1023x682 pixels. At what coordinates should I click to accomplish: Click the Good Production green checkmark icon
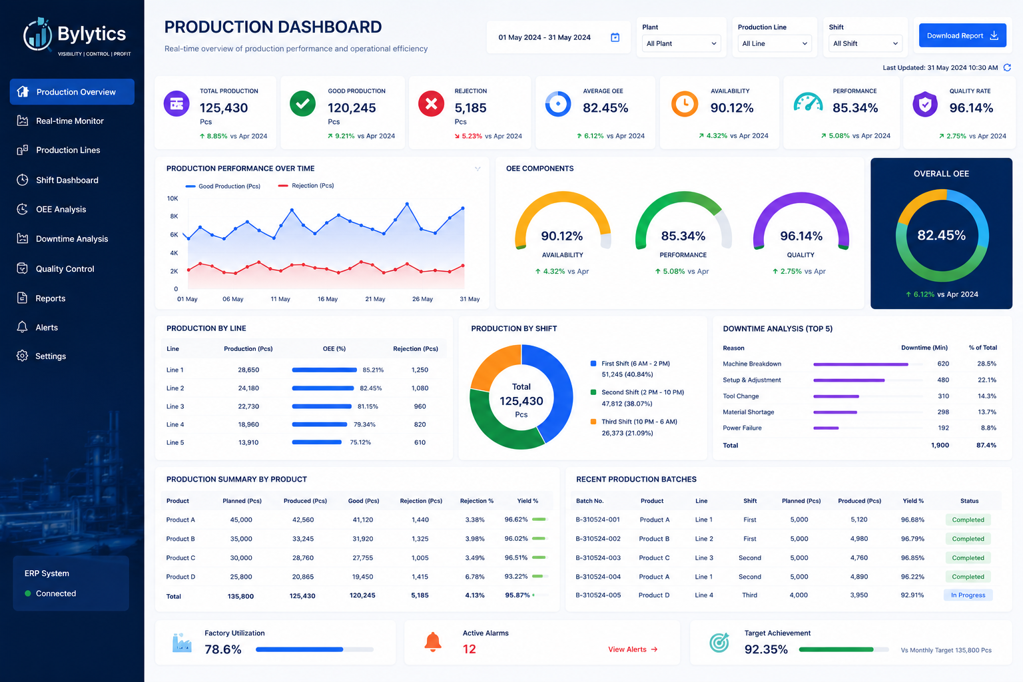point(303,104)
